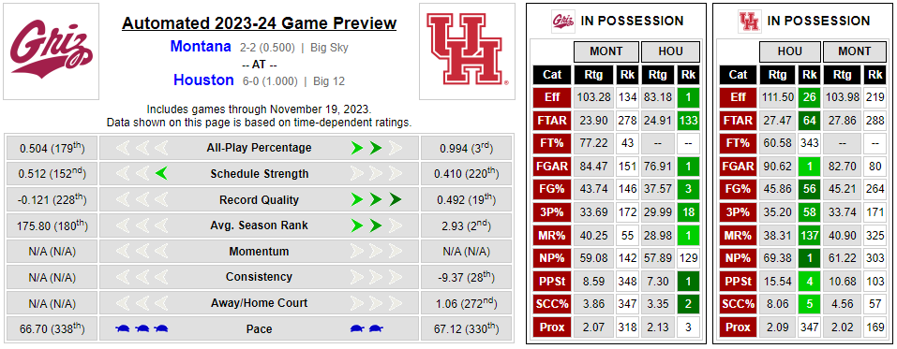This screenshot has width=897, height=349.
Task: Select the MONT header in Montana possession table
Action: (x=605, y=51)
